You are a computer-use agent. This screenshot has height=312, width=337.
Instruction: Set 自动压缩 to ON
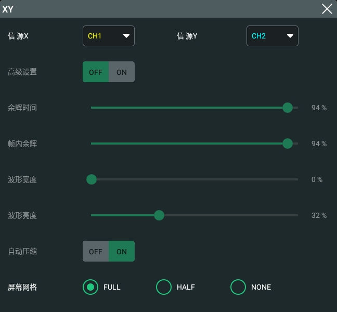point(122,251)
